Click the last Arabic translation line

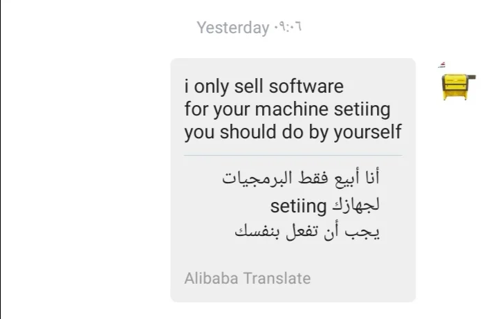click(x=307, y=231)
